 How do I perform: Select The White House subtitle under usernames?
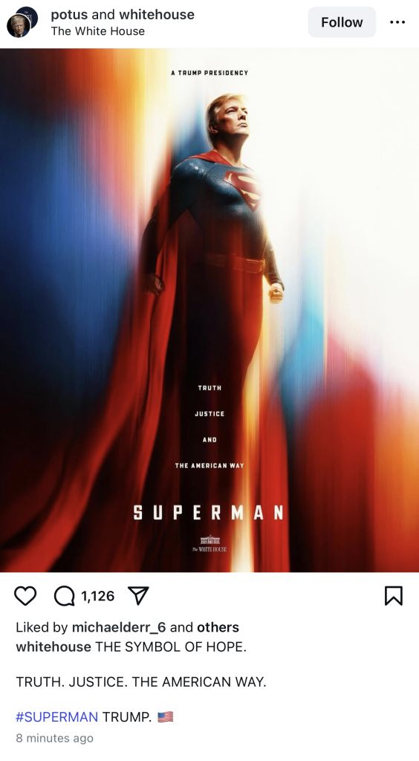(x=98, y=31)
